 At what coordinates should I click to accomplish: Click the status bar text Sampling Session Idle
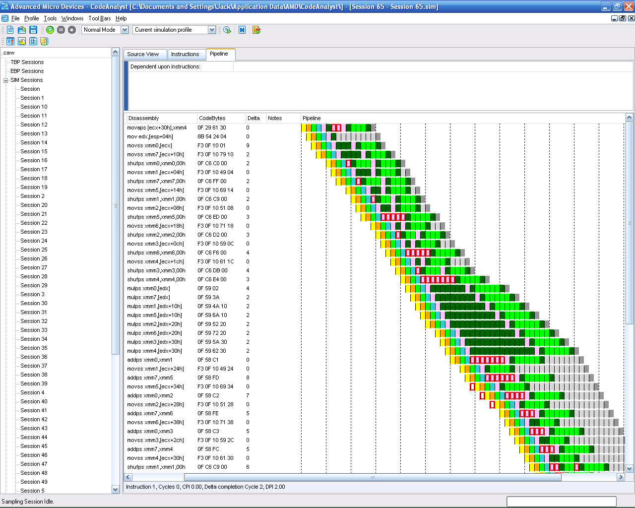click(27, 502)
